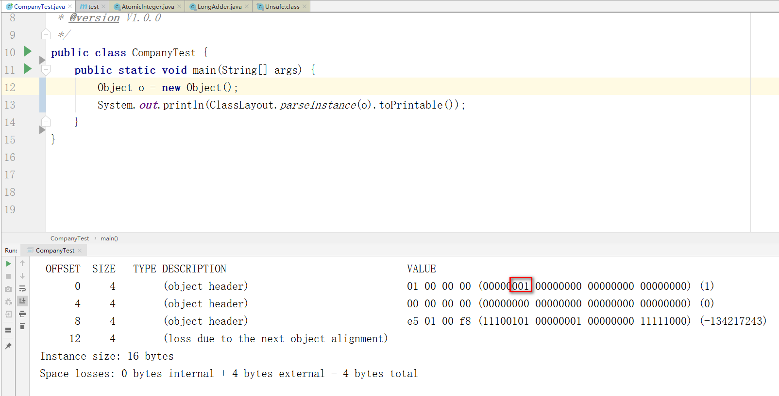Close the CompanyTest run tab
The height and width of the screenshot is (396, 779).
point(80,251)
